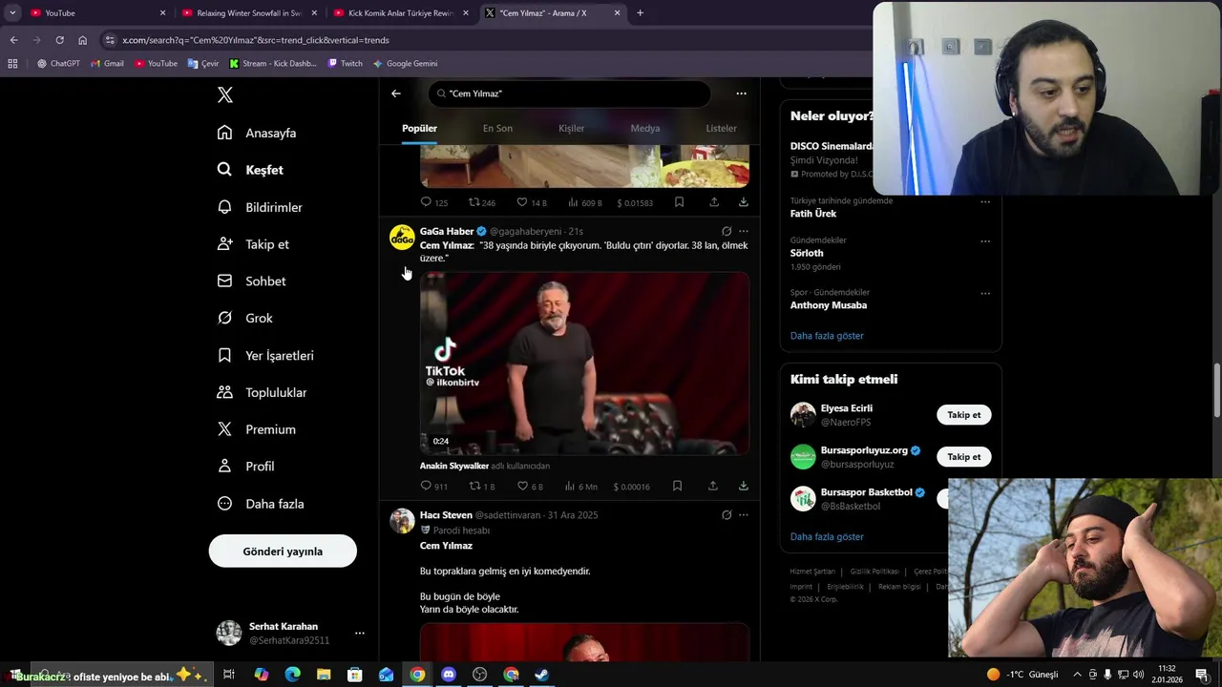Image resolution: width=1222 pixels, height=687 pixels.
Task: Click Grok icon on GaGa Haber post
Action: click(727, 231)
